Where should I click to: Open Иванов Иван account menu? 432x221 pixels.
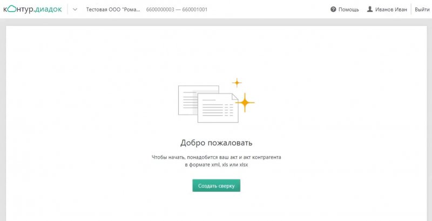[x=391, y=10]
